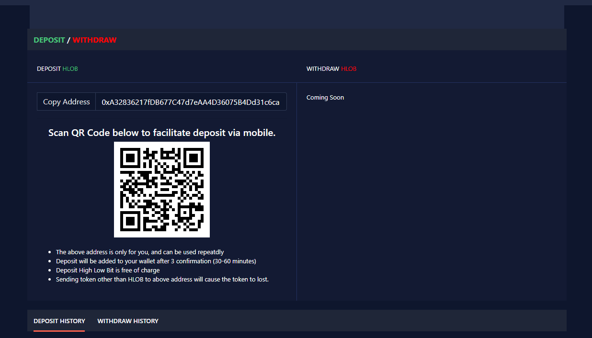Click the Coming Soon text
Screen dimensions: 592x338
point(325,98)
